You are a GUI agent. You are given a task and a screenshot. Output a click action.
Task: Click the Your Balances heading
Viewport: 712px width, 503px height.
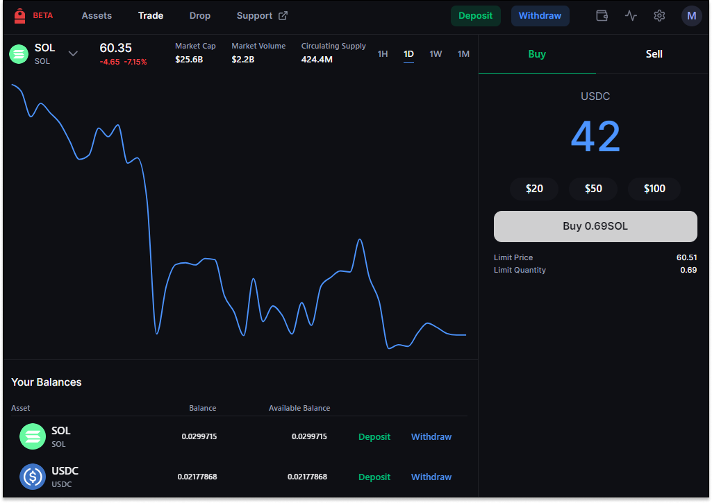click(47, 382)
